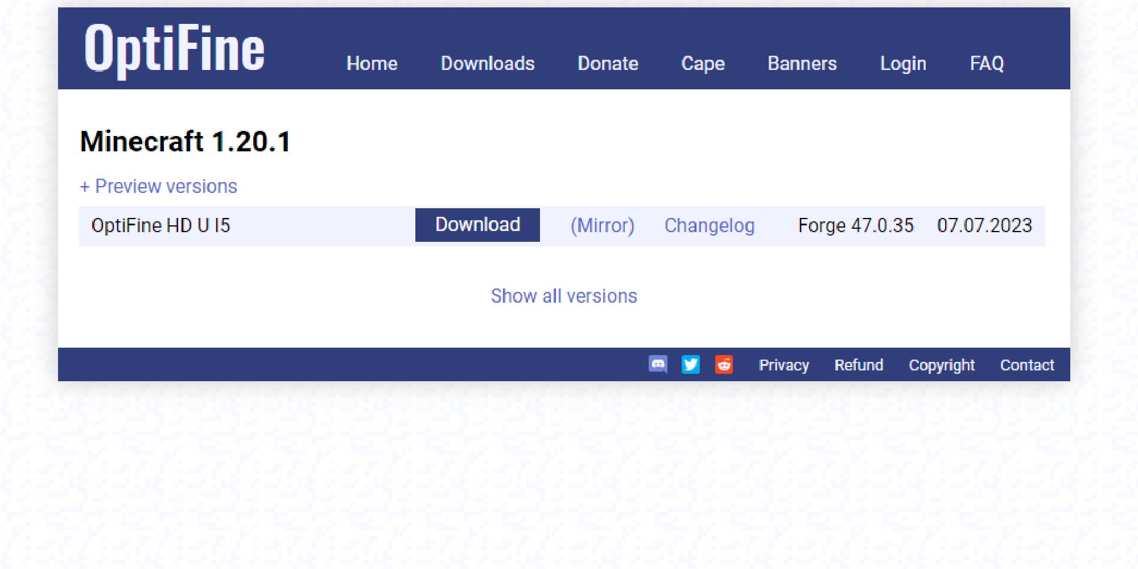Viewport: 1138px width, 569px height.
Task: Open the Reddit icon in the footer
Action: click(724, 364)
